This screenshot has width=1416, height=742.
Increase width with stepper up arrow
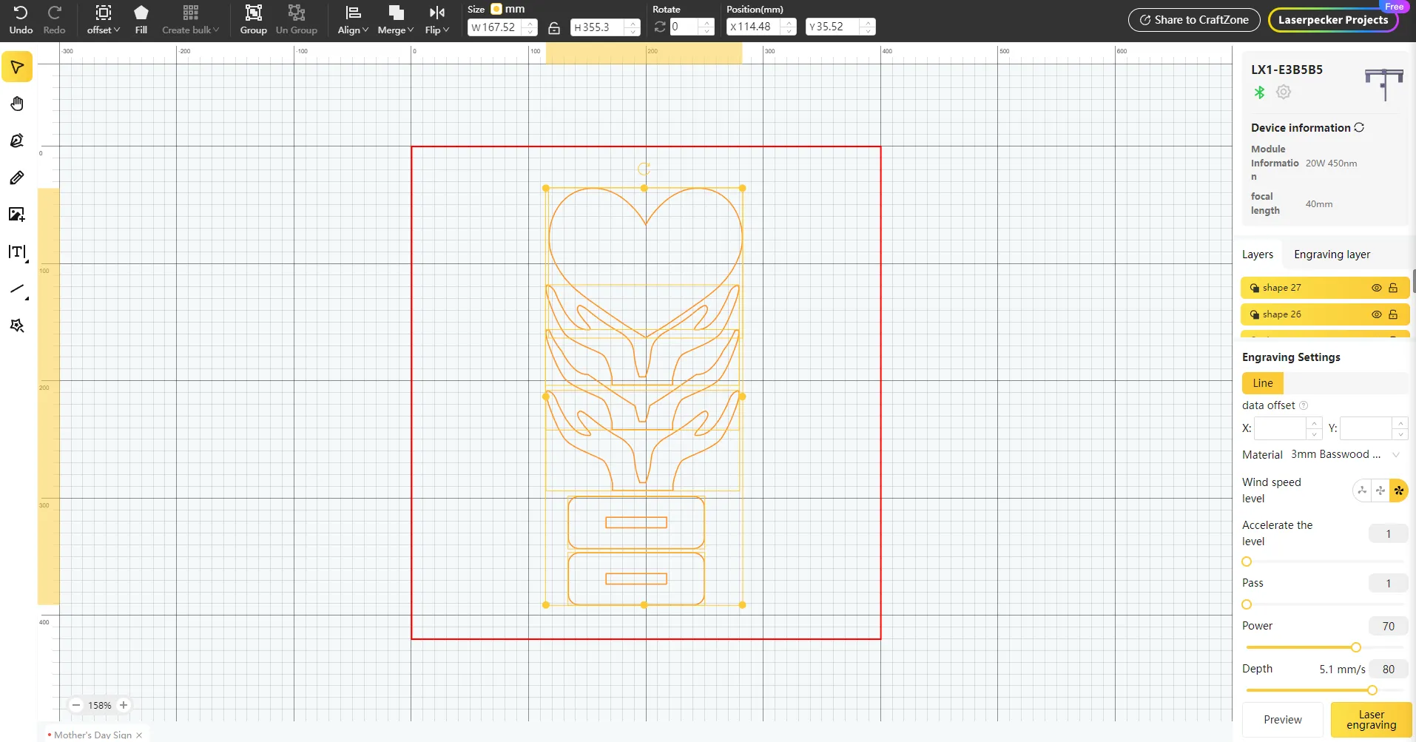pyautogui.click(x=530, y=23)
